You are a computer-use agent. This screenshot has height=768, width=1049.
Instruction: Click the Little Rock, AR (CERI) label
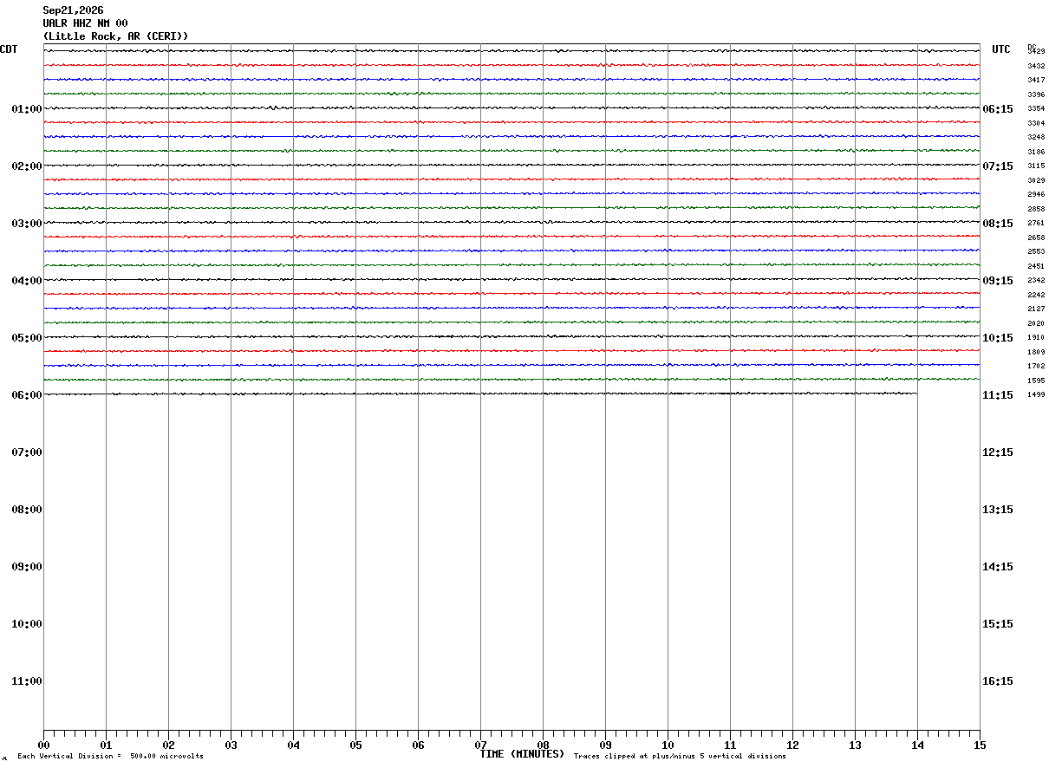(115, 36)
